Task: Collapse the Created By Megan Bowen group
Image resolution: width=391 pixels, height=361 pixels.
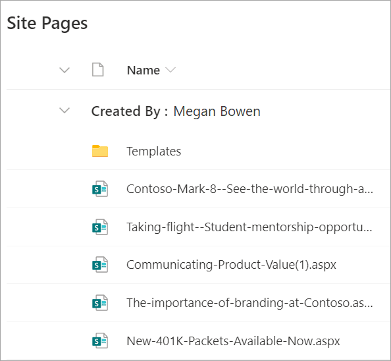Action: tap(65, 110)
